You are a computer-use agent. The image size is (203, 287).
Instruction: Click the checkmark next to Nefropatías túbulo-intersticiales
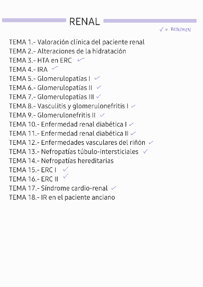pos(145,151)
